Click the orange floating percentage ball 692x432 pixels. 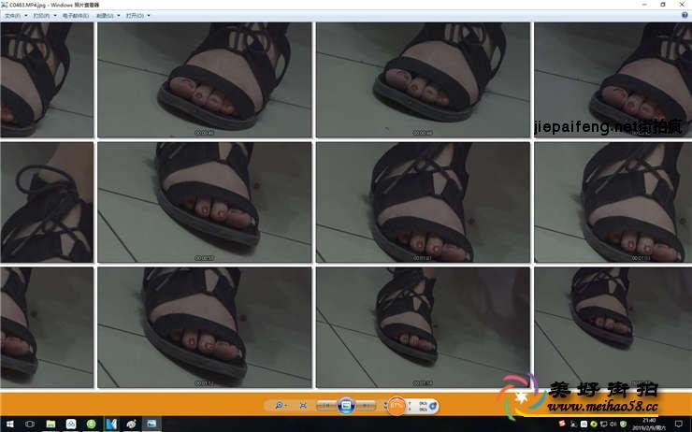pyautogui.click(x=397, y=406)
